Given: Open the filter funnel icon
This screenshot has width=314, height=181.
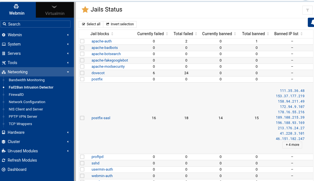Looking at the screenshot, I should pyautogui.click(x=308, y=10).
